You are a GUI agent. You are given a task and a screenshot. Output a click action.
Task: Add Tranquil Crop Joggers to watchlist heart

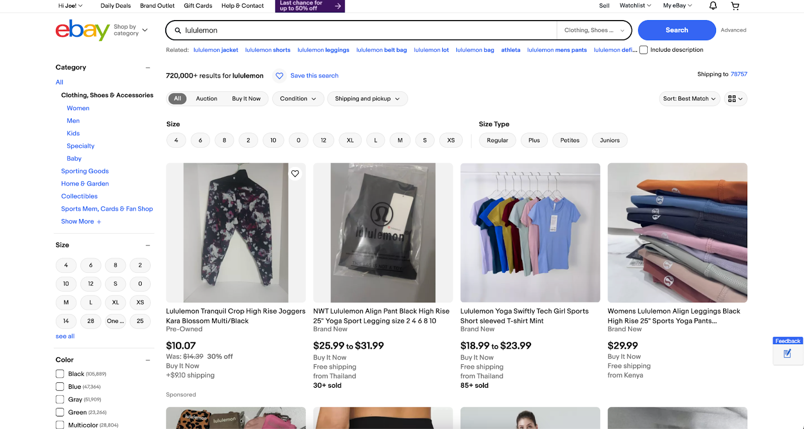click(x=295, y=173)
